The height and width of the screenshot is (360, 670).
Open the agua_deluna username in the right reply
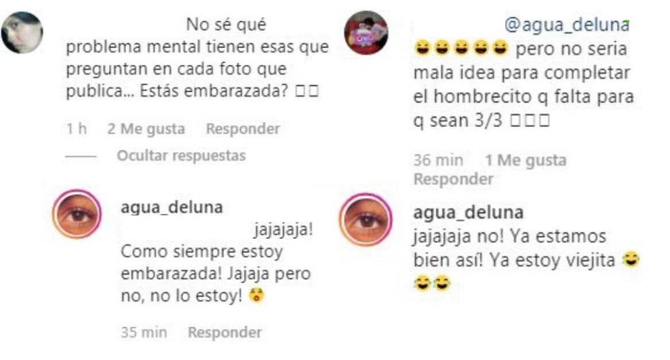pos(468,212)
